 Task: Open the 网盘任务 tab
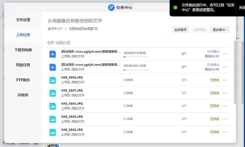23,65
